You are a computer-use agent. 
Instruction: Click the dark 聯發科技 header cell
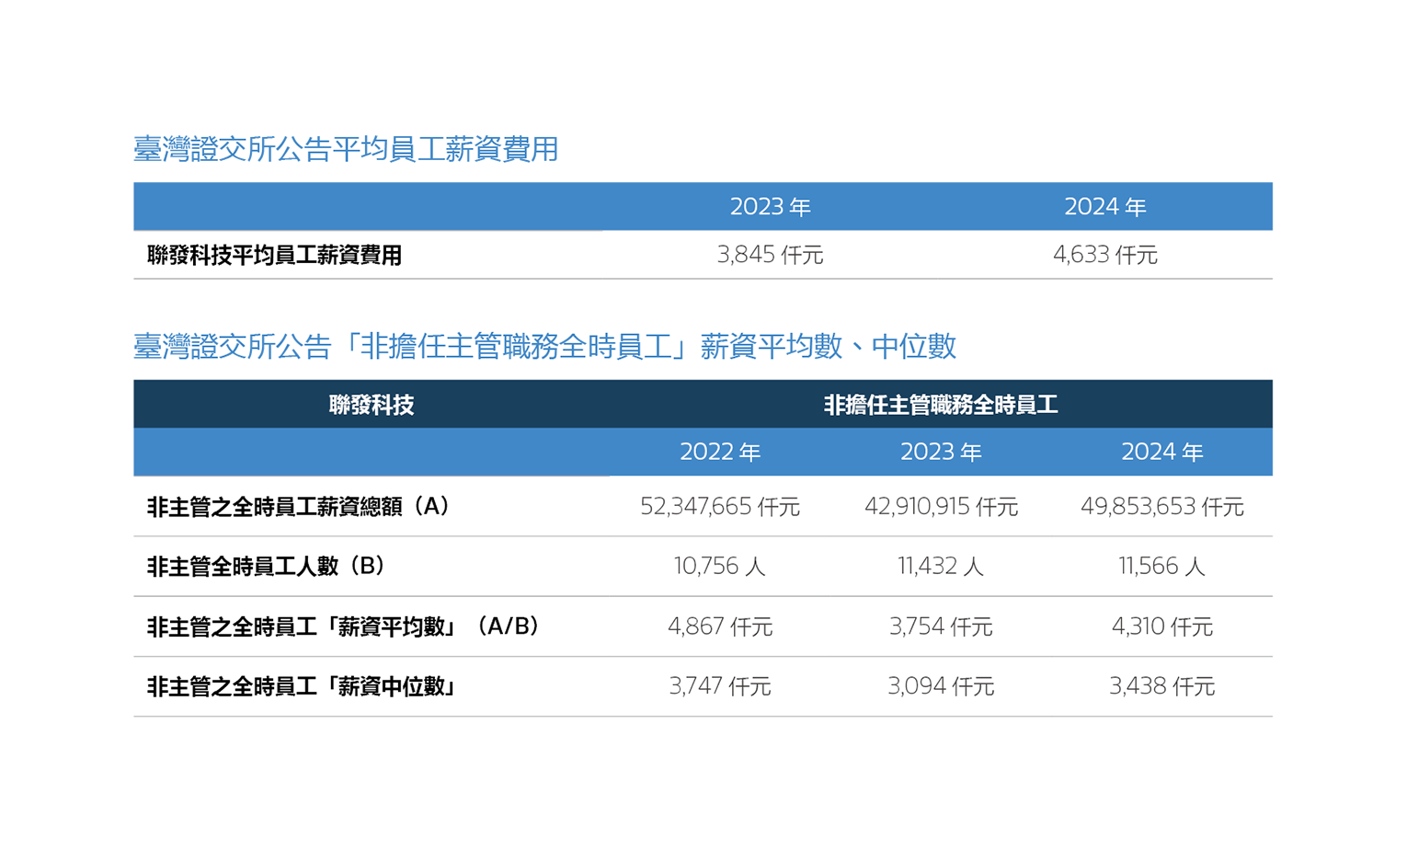pos(371,405)
